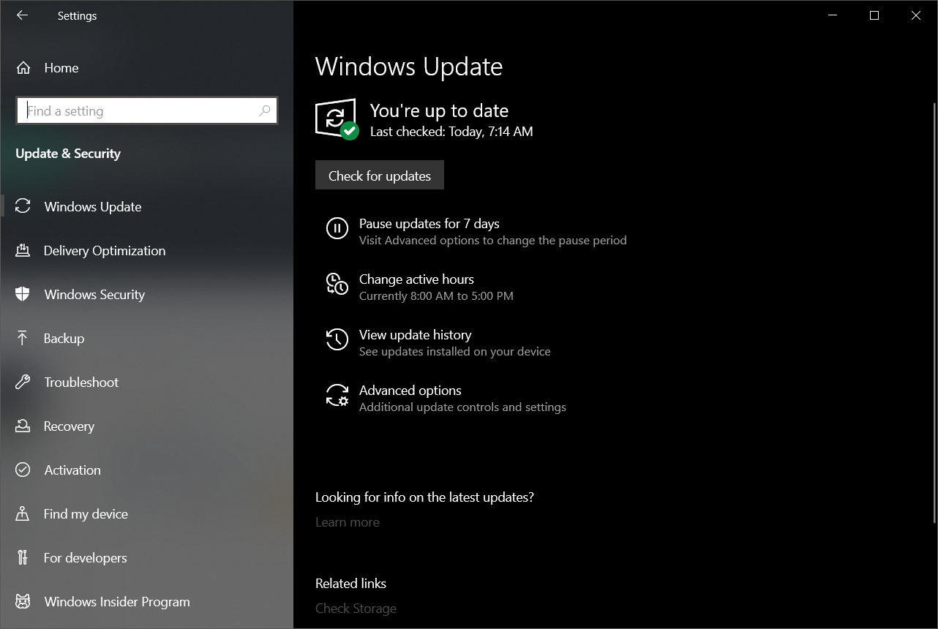938x629 pixels.
Task: Click 'Looking for info on the latest updates?' text
Action: click(x=424, y=497)
